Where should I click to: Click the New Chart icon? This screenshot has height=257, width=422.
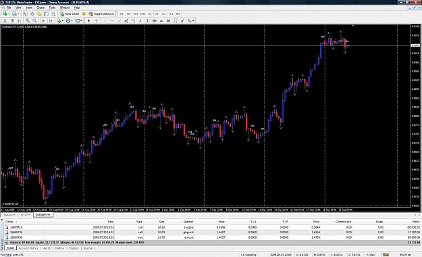[5, 14]
